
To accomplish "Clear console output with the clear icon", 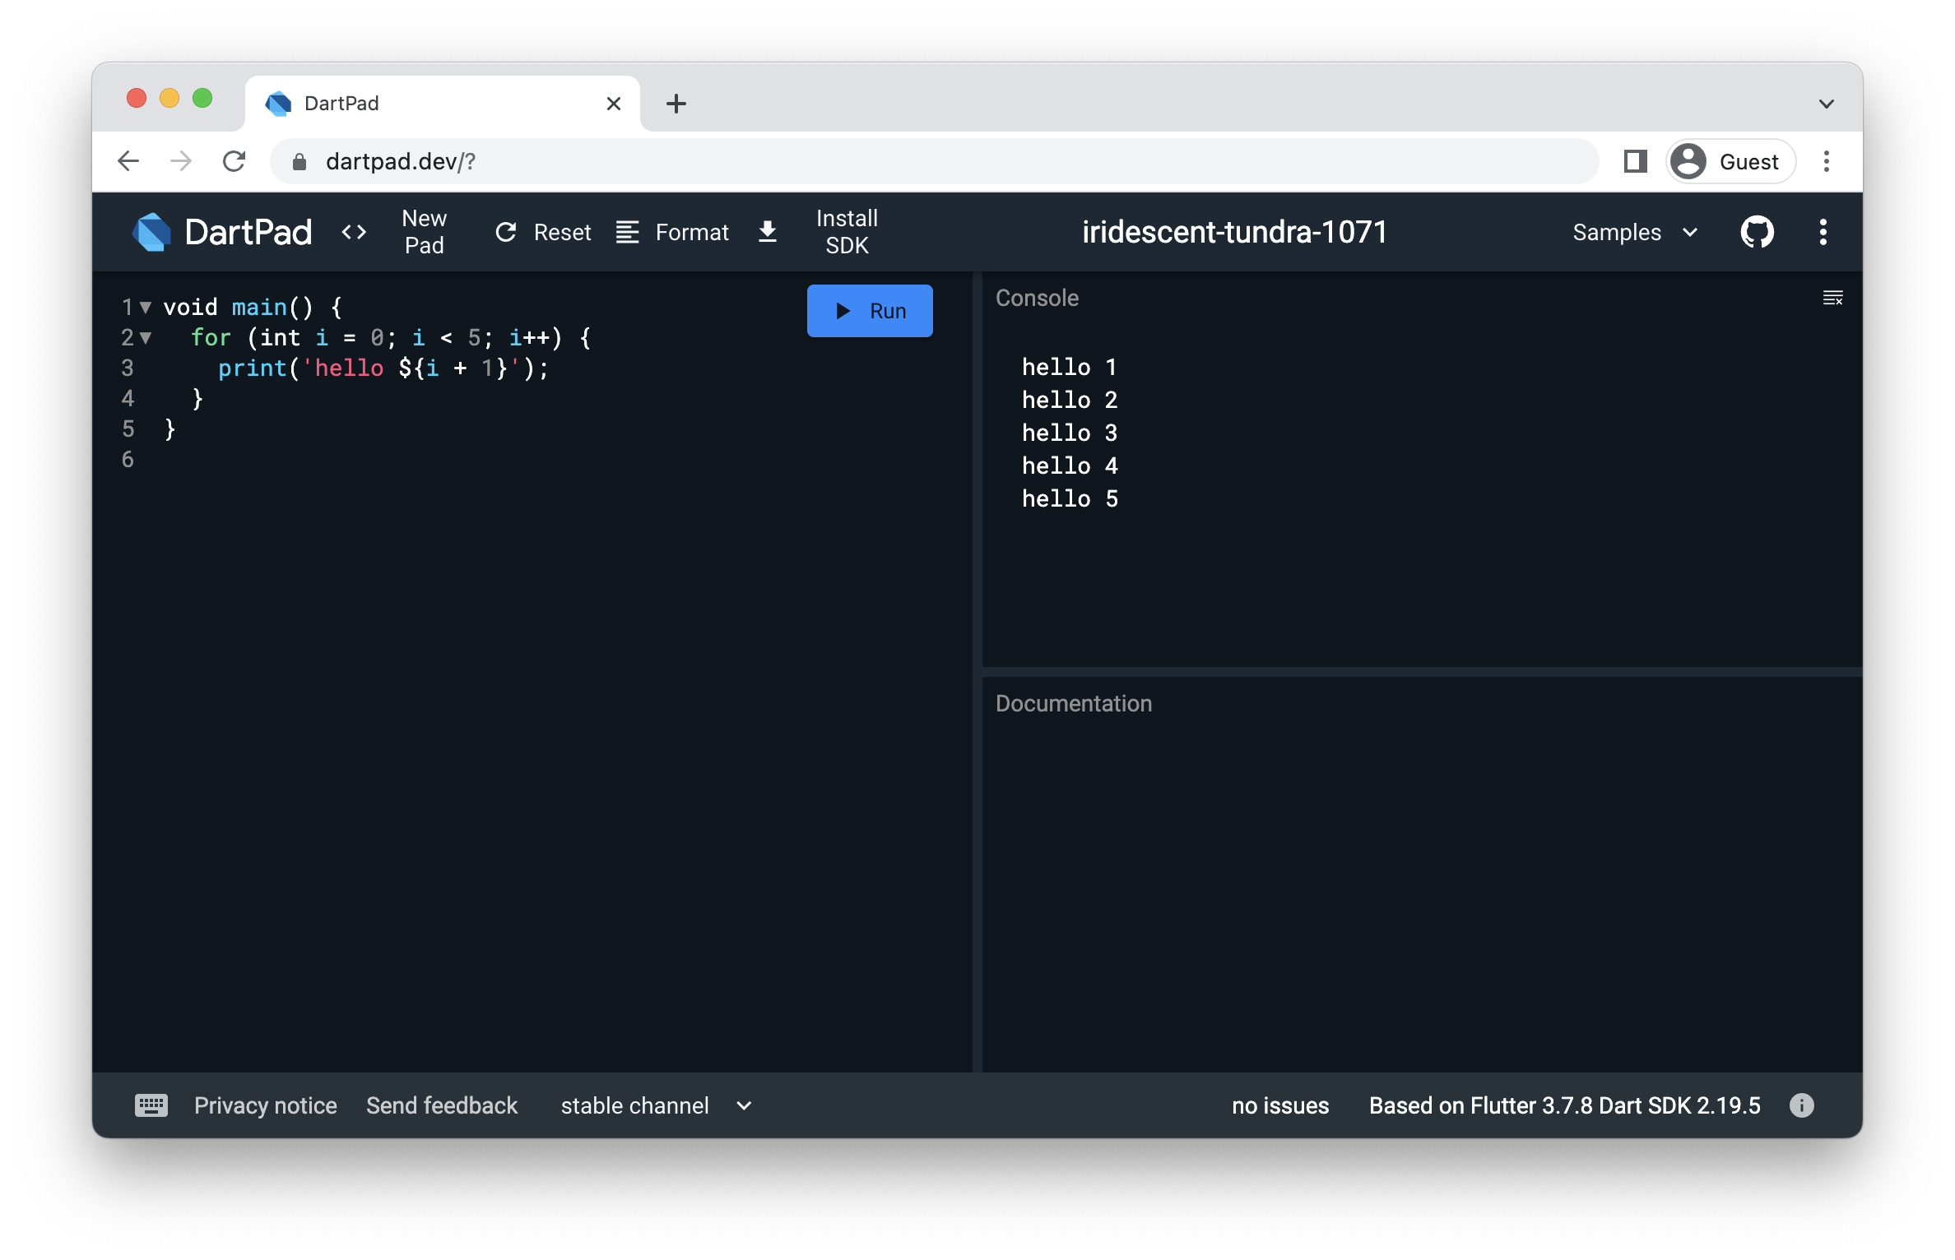I will pos(1832,298).
